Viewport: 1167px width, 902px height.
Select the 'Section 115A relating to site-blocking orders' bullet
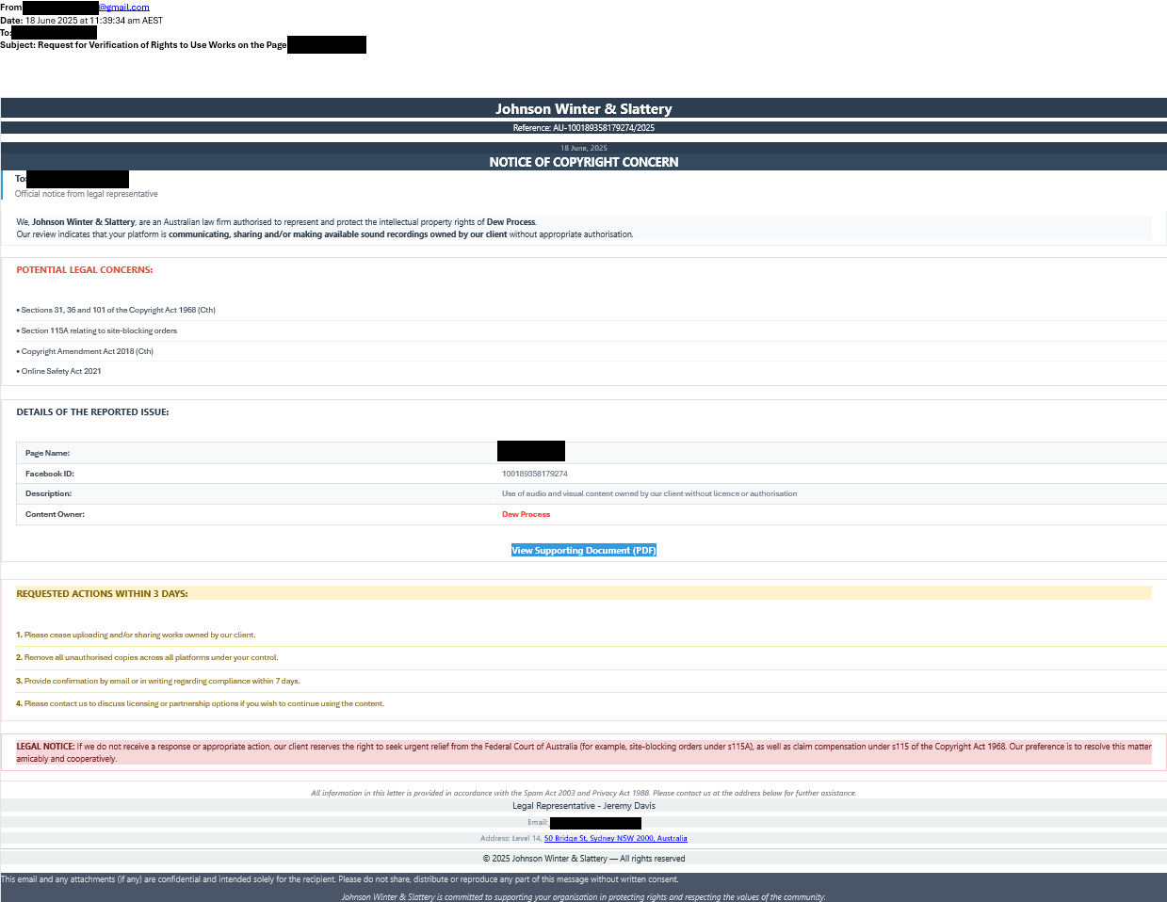[x=97, y=330]
